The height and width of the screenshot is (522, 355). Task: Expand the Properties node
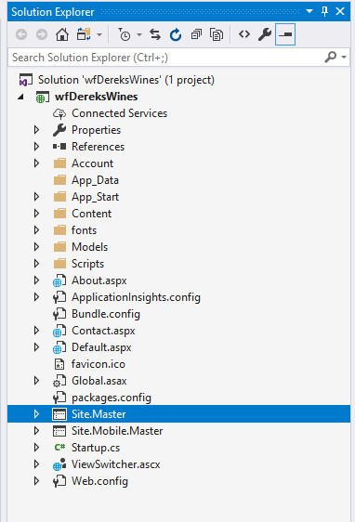[36, 130]
